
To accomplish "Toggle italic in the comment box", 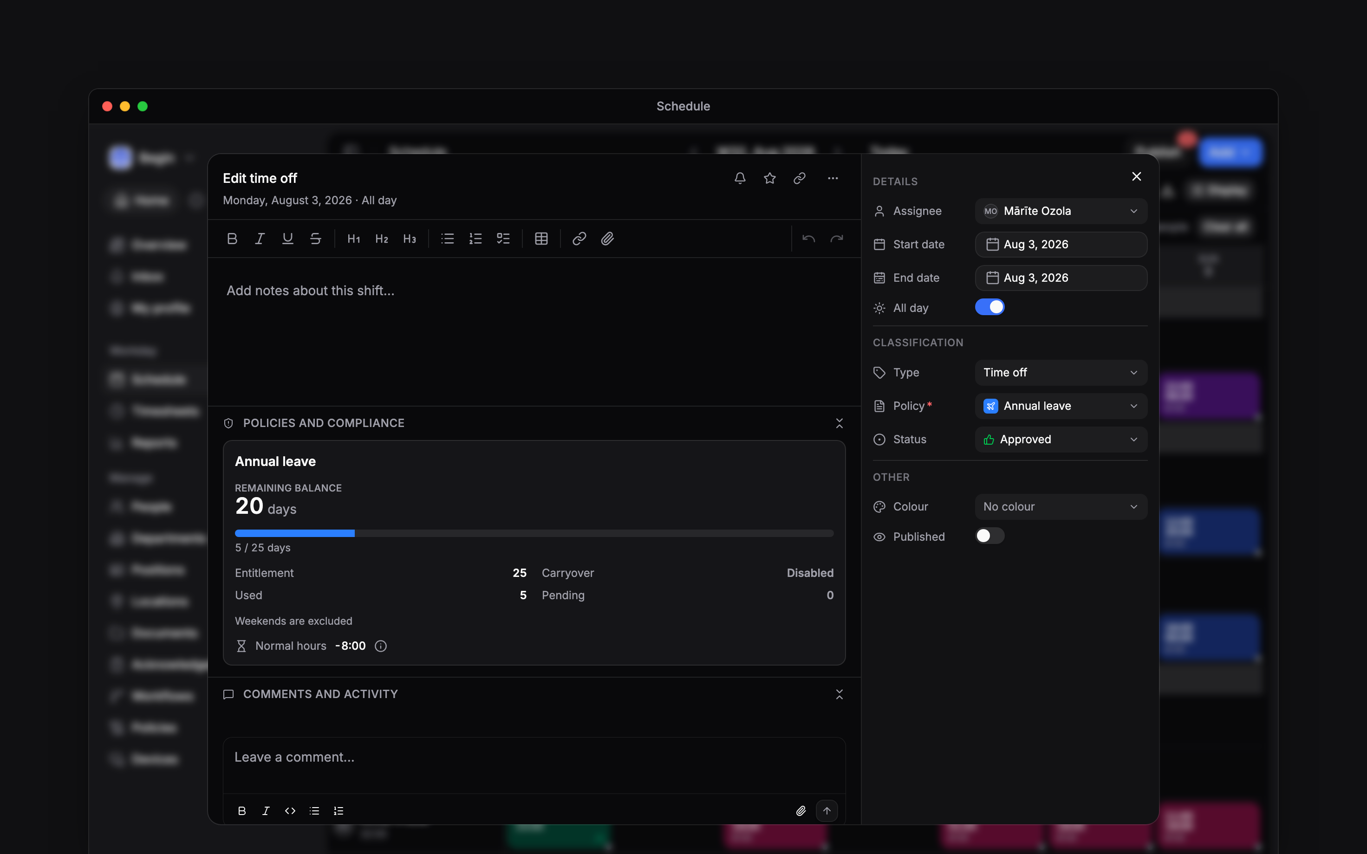I will (266, 811).
